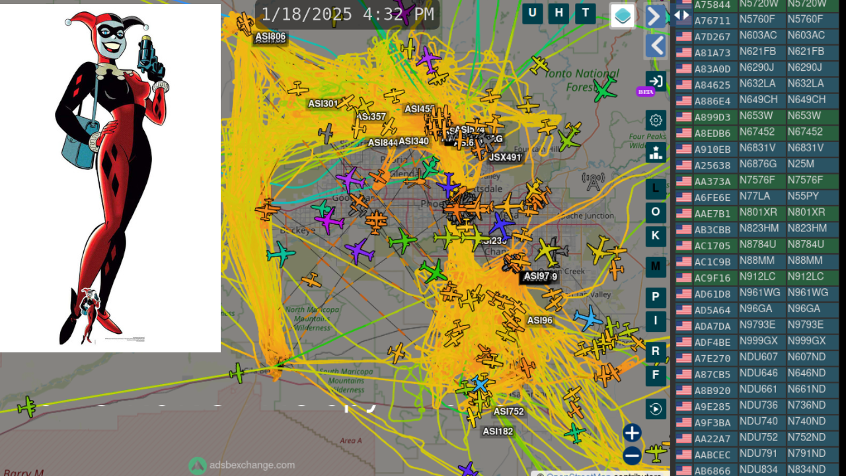The width and height of the screenshot is (846, 476).
Task: Toggle the F map button
Action: 656,376
